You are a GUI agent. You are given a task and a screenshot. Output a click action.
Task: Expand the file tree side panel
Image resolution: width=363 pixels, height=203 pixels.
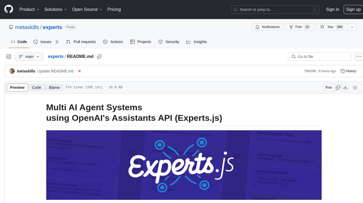pos(9,57)
